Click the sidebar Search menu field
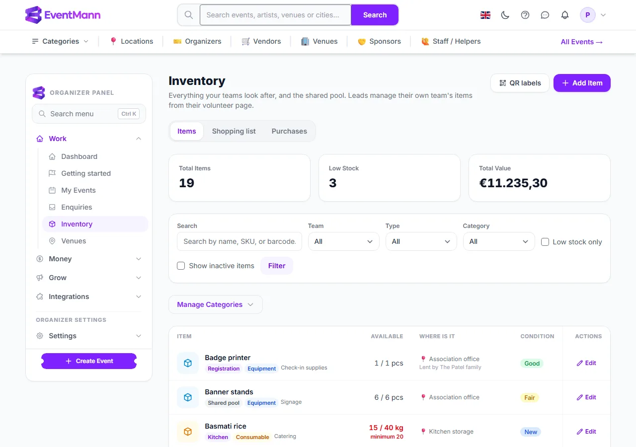This screenshot has width=636, height=447. 89,114
